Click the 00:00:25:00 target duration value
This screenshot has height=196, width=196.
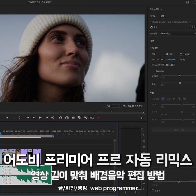[x=171, y=60]
